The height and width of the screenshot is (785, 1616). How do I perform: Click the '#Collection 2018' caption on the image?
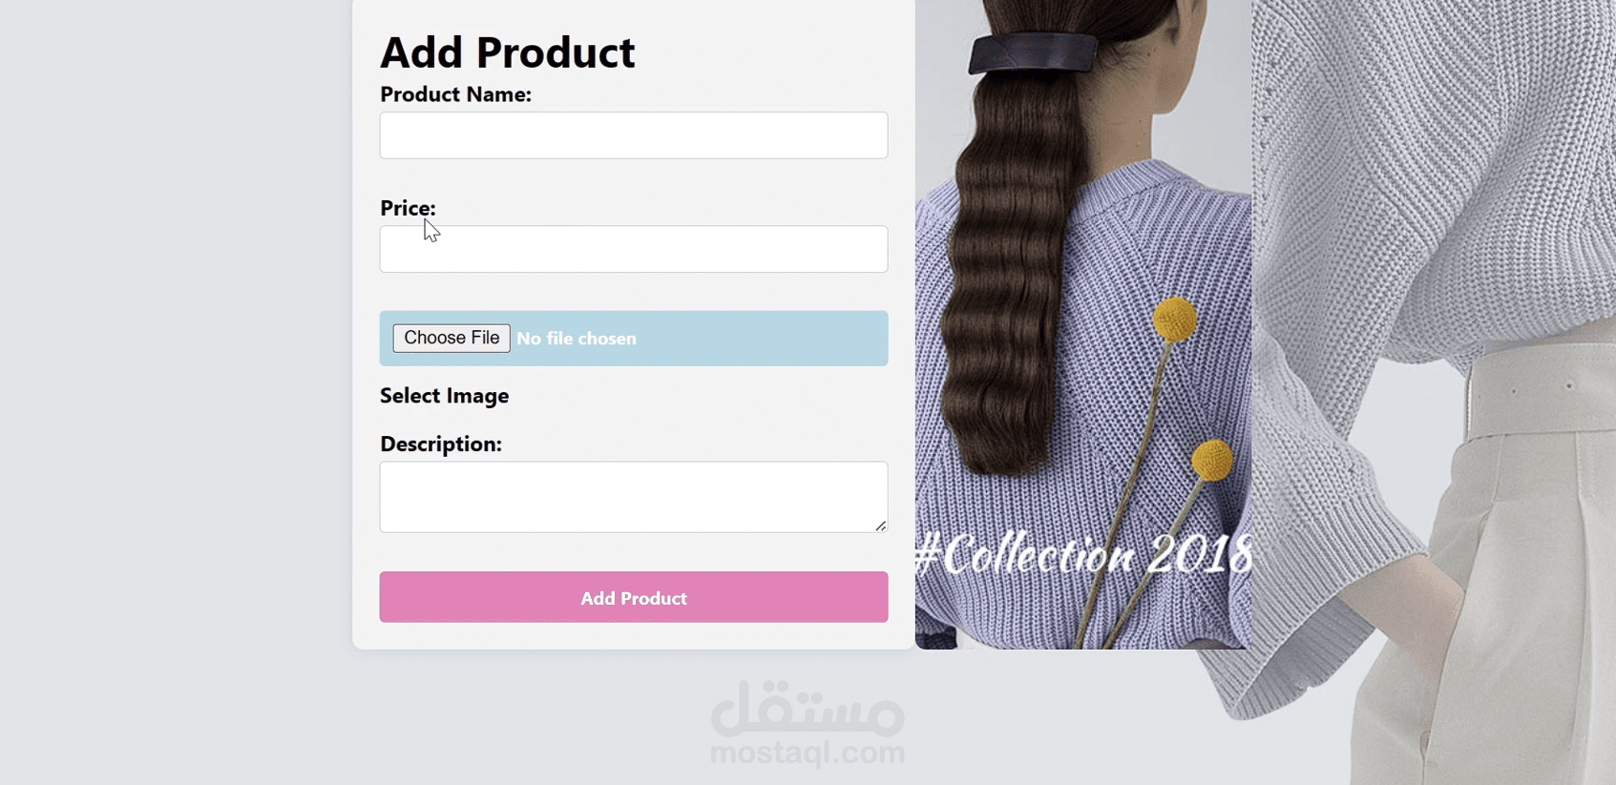coord(1083,554)
